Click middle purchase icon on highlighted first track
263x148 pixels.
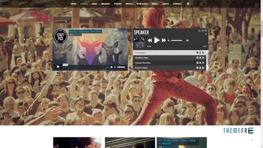pyautogui.click(x=200, y=53)
